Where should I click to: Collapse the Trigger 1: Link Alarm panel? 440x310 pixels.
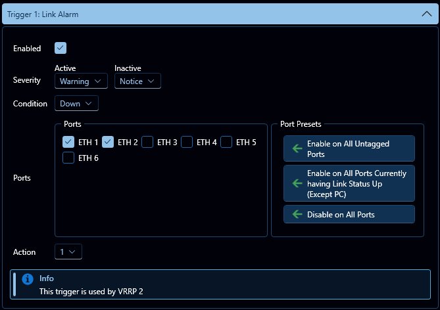[427, 14]
